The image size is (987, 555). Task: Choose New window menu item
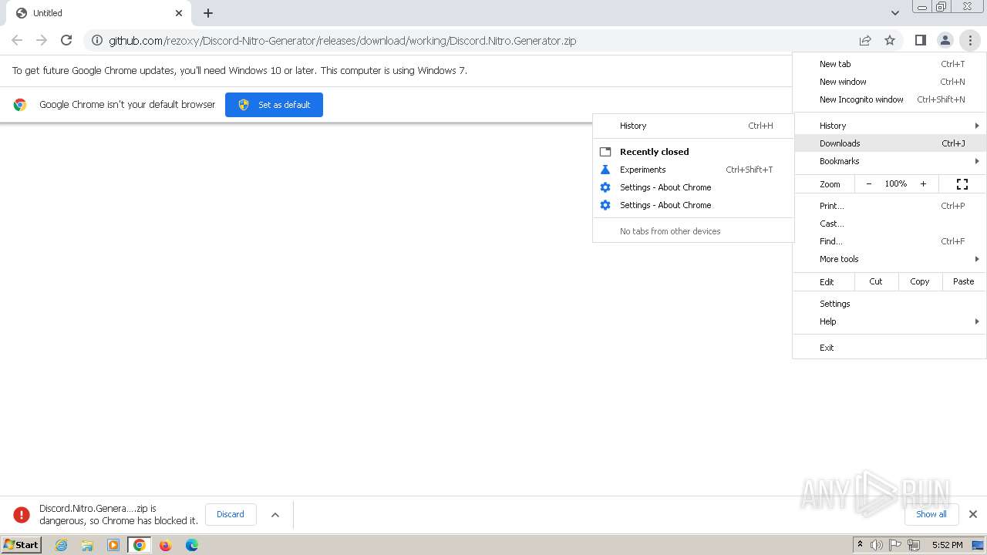click(889, 82)
